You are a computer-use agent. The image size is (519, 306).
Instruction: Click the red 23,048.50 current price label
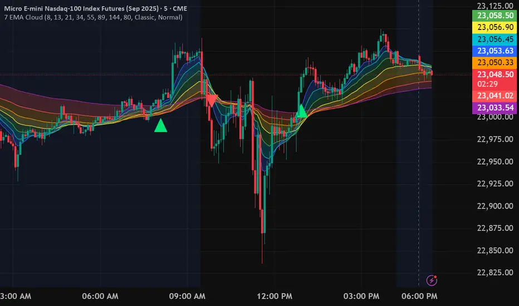click(x=495, y=75)
